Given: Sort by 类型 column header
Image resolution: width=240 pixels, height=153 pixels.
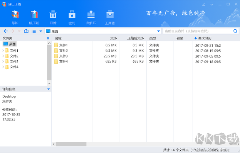Looking at the screenshot, I should (x=153, y=38).
